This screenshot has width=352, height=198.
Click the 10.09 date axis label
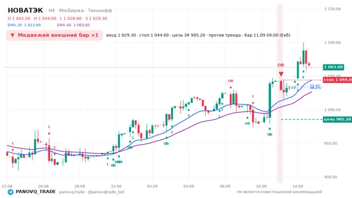[261, 186]
